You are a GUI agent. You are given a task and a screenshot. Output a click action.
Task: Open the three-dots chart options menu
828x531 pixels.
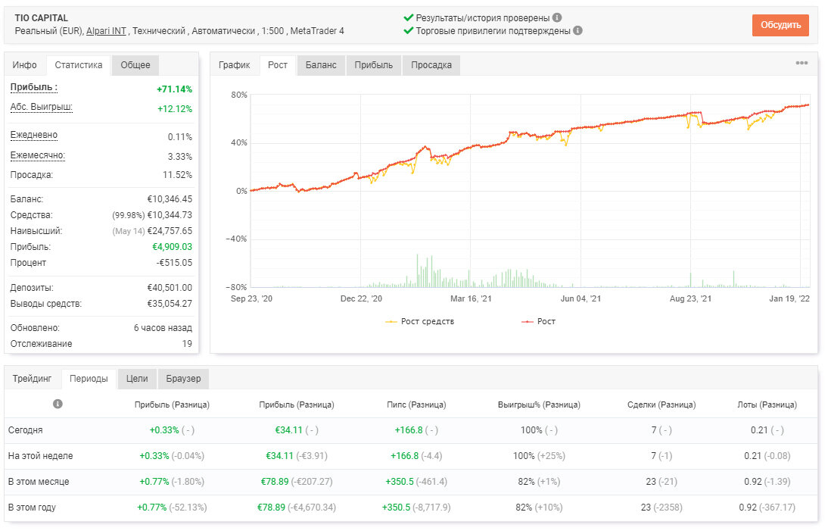[802, 64]
